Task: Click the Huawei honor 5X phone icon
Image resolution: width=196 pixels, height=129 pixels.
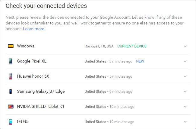Action: click(x=11, y=76)
